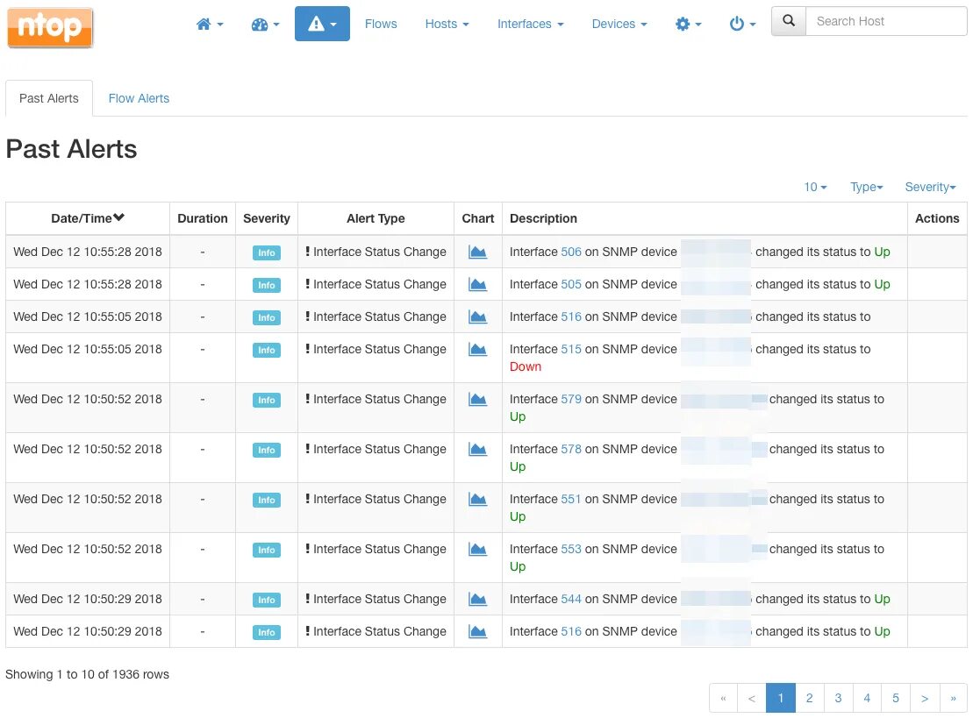The width and height of the screenshot is (973, 718).
Task: Open interface 578 link
Action: [x=571, y=449]
